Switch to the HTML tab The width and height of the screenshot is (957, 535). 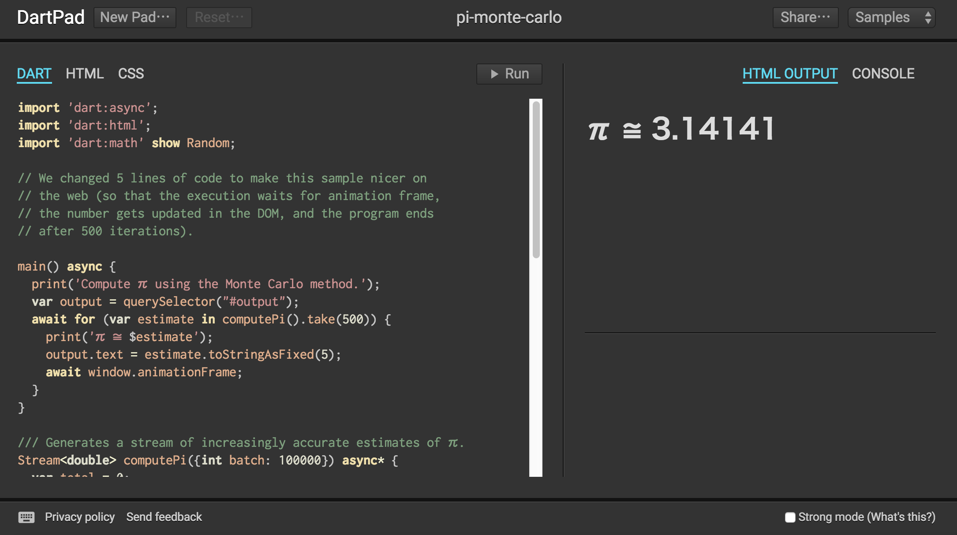(85, 74)
